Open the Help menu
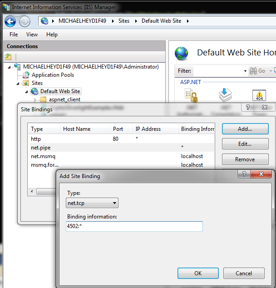The height and width of the screenshot is (288, 276). pyautogui.click(x=52, y=35)
